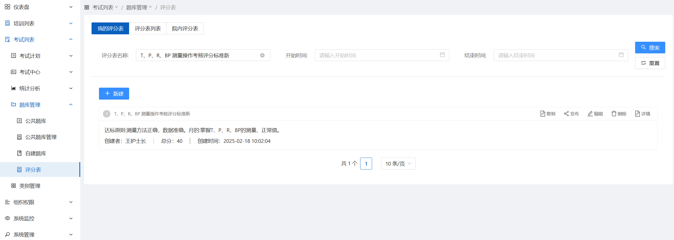Viewport: 674px width, 240px height.
Task: Select 公共题库管理 in the sidebar
Action: tap(41, 137)
